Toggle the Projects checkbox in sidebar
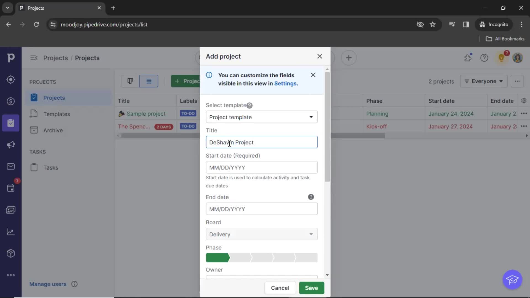 (33, 97)
